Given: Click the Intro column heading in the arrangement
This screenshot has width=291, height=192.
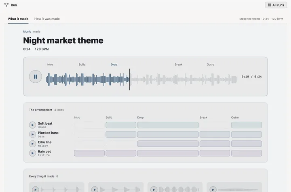Looking at the screenshot, I should point(77,117).
